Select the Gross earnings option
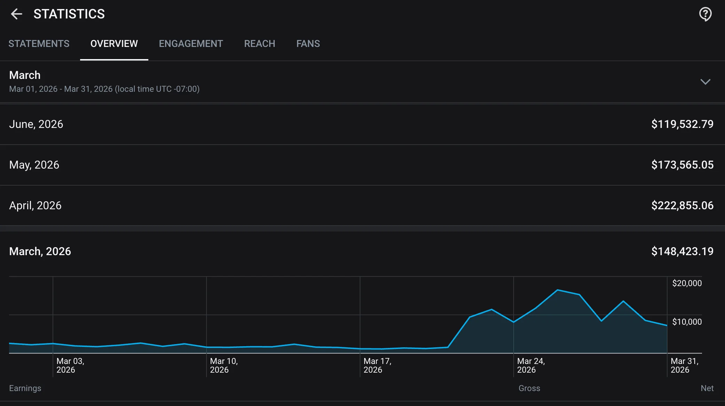This screenshot has width=725, height=406. point(529,388)
